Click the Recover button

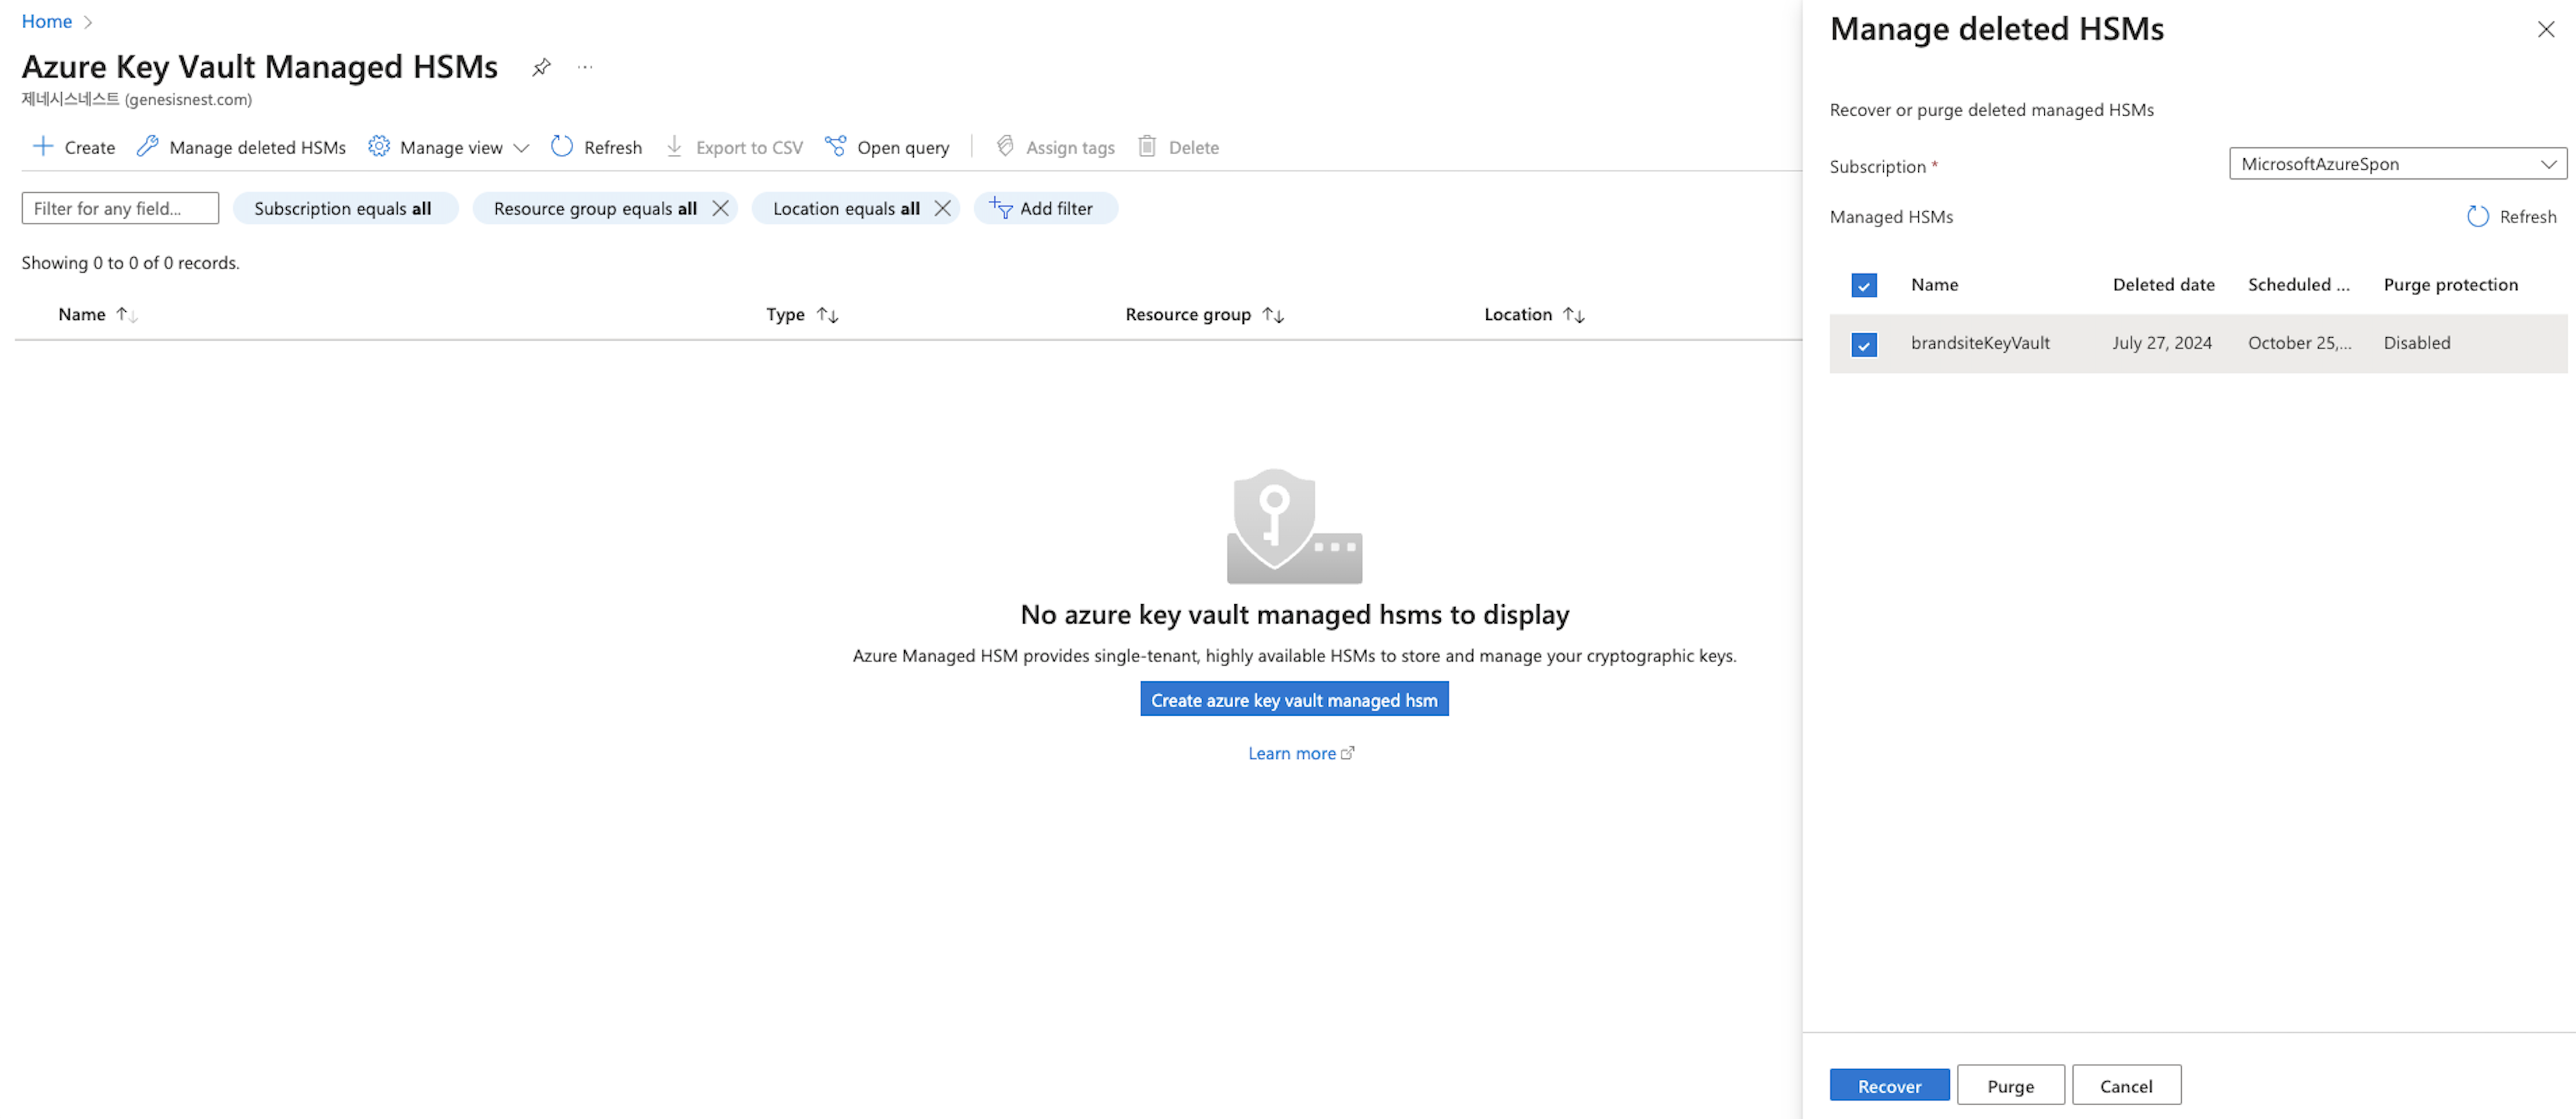(x=1889, y=1086)
